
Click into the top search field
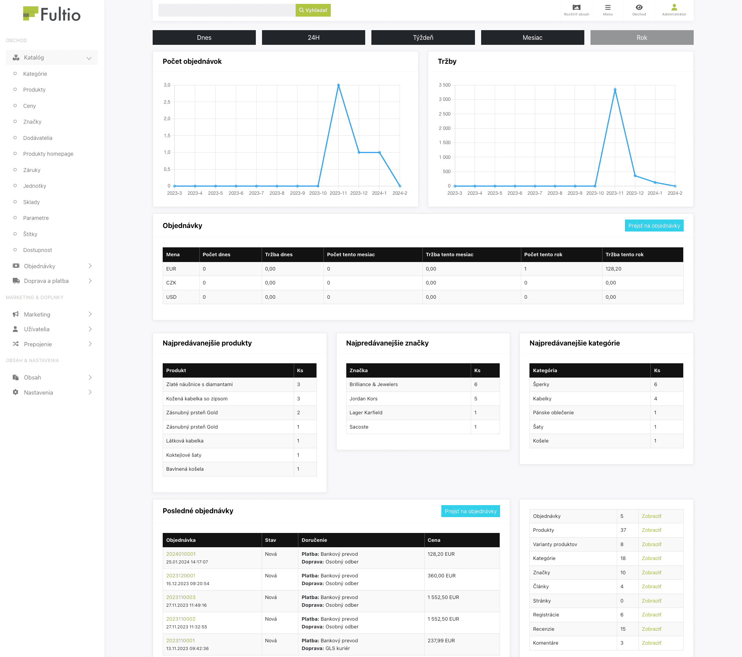tap(227, 10)
